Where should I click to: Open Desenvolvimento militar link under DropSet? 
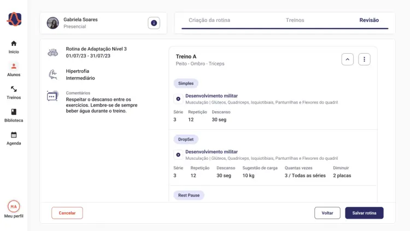coord(212,152)
